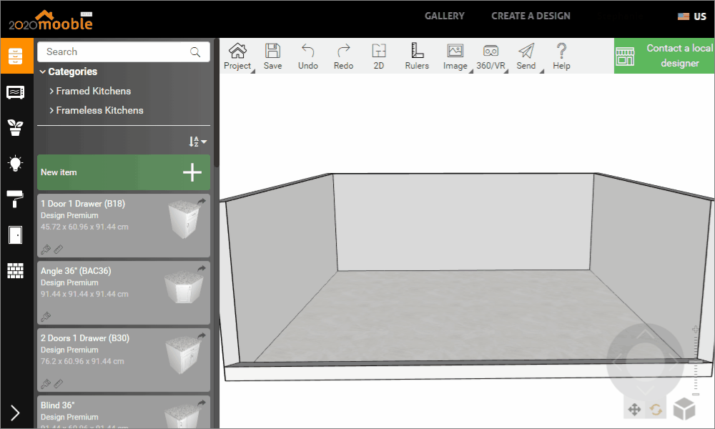Click ruler icon on B18 card

(59, 250)
